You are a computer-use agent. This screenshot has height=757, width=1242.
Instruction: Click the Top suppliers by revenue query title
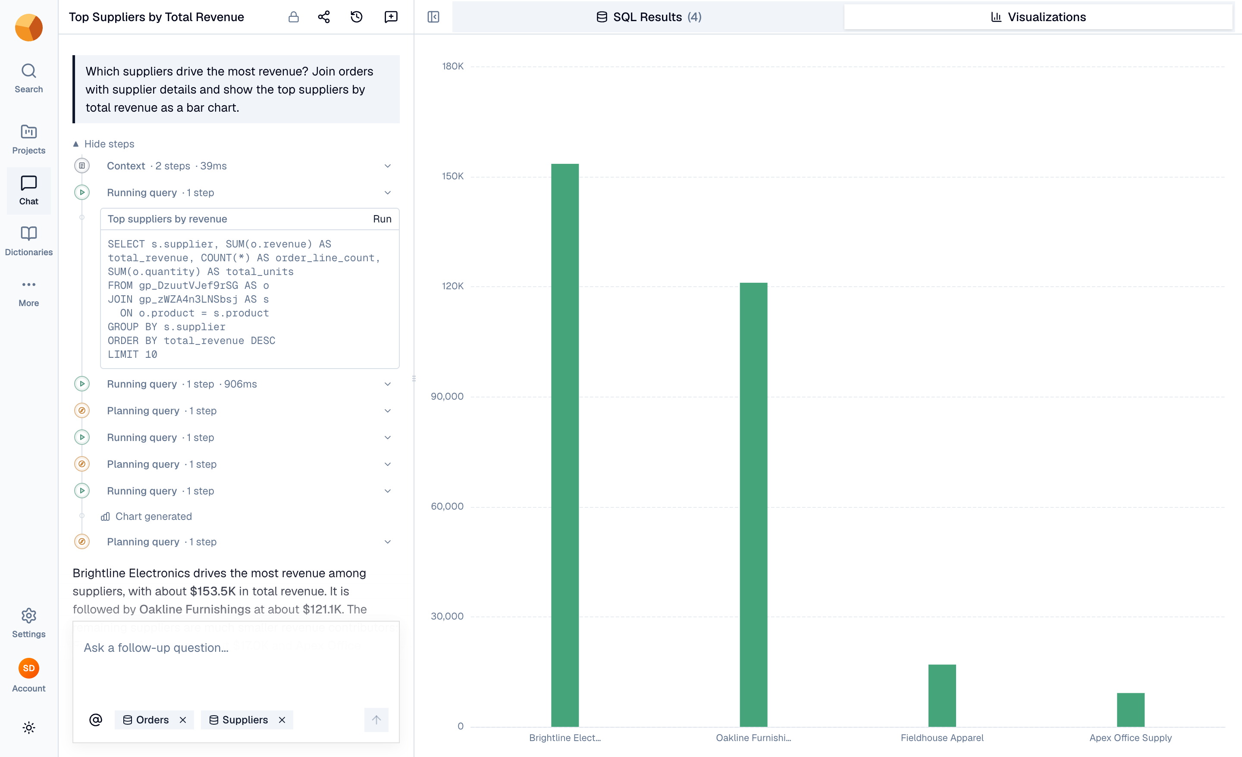(167, 219)
